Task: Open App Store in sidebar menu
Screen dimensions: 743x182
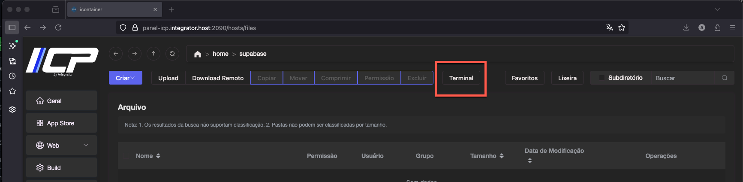Action: click(x=61, y=123)
